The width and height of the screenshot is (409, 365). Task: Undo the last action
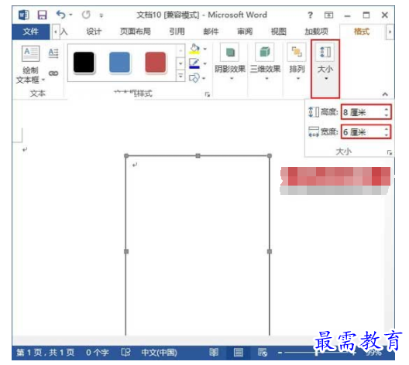point(60,15)
